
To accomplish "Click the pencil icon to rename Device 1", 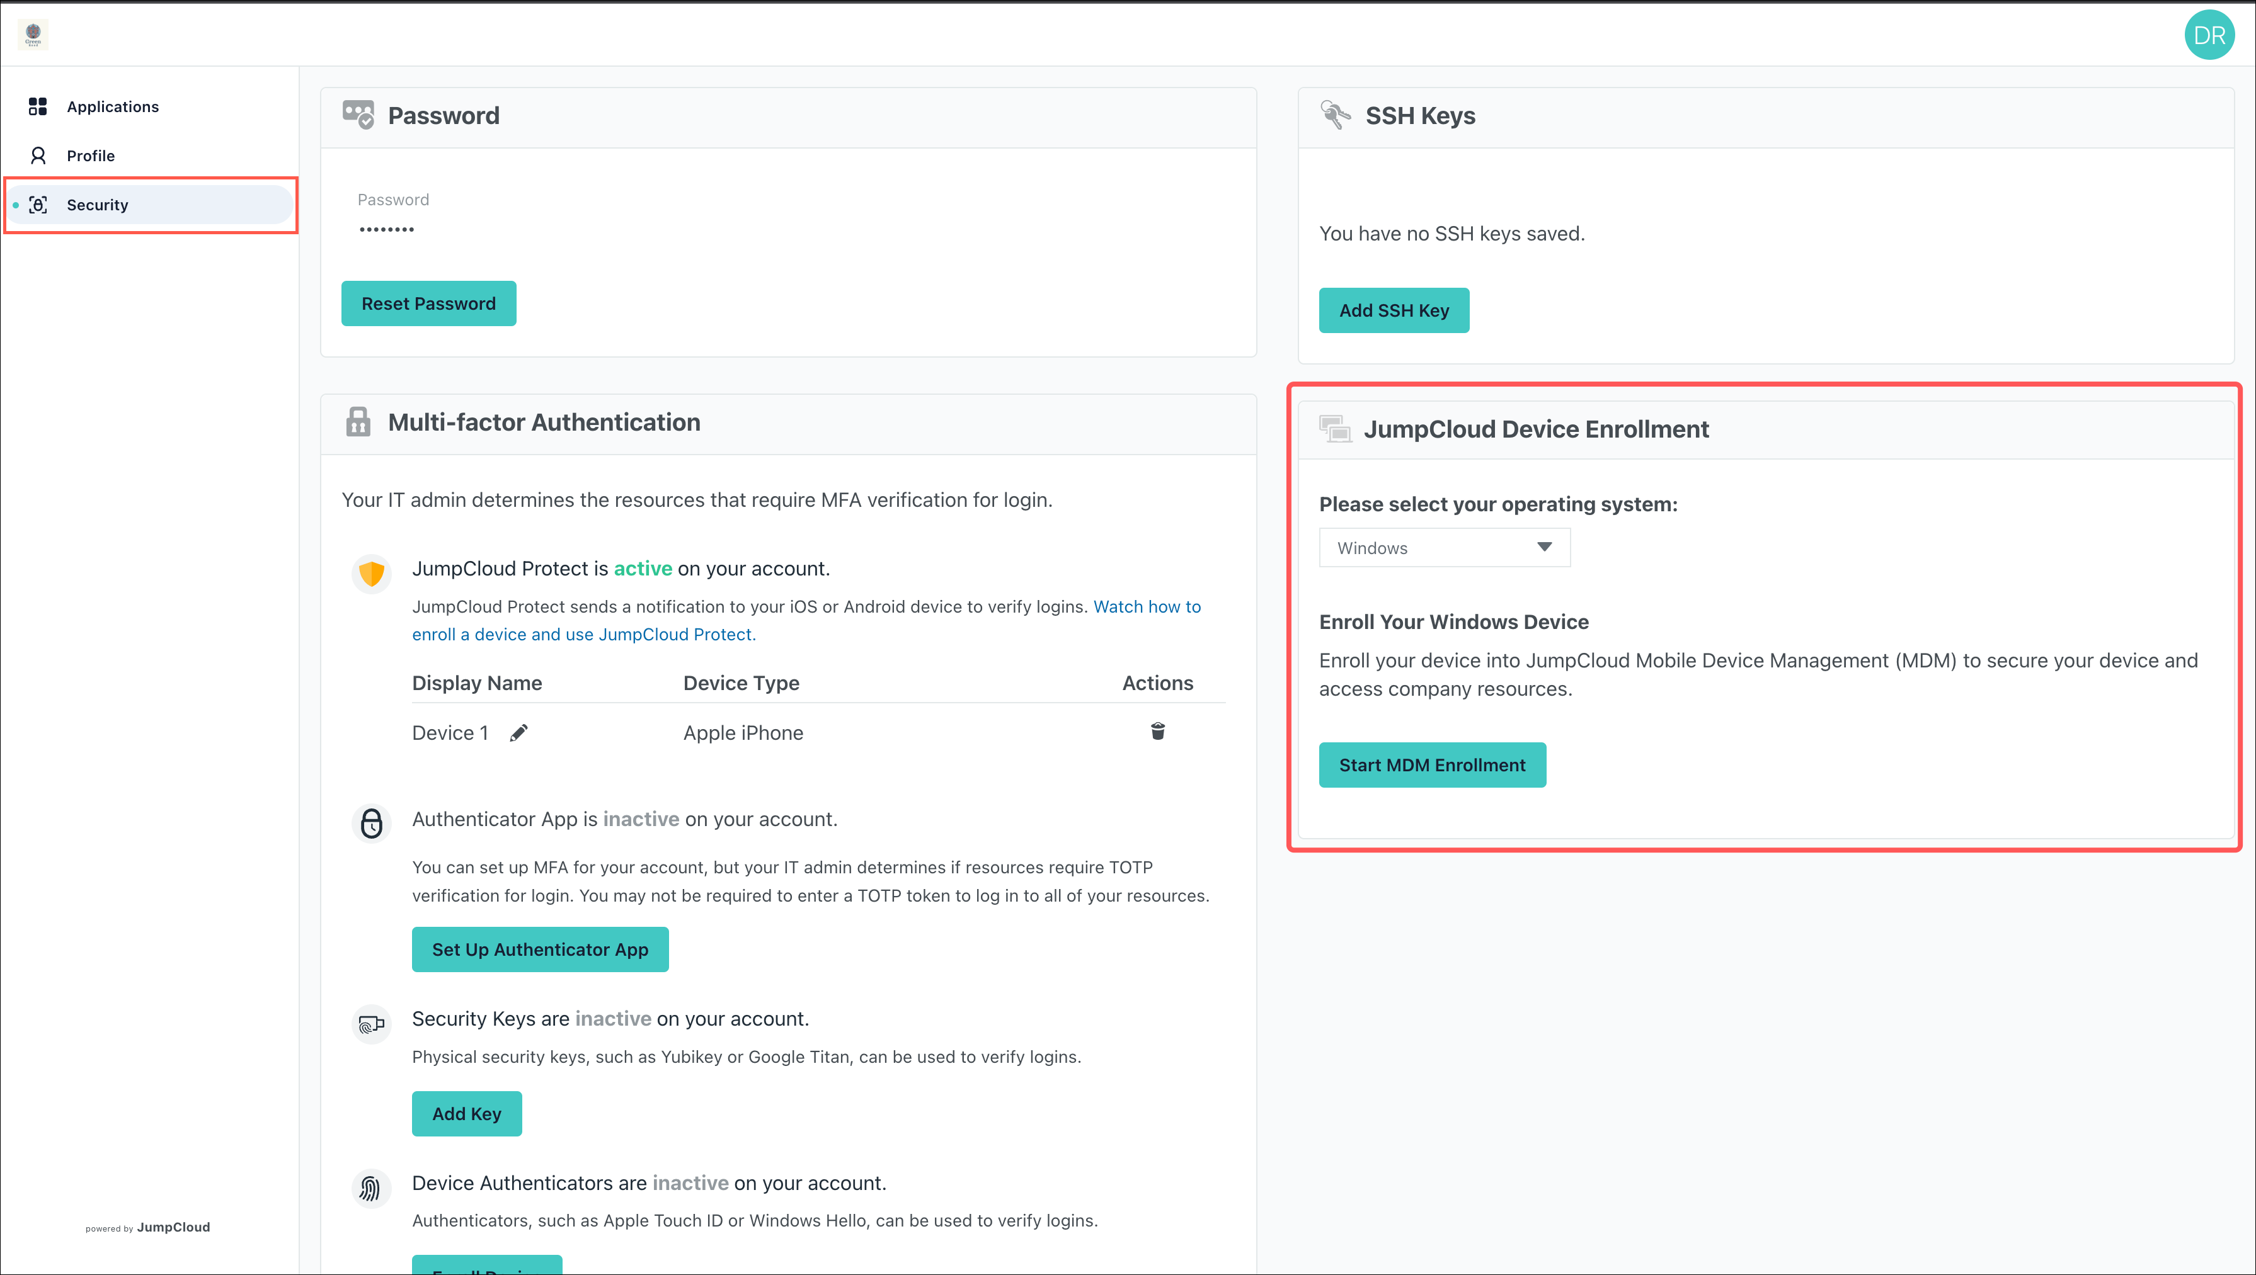I will (518, 733).
